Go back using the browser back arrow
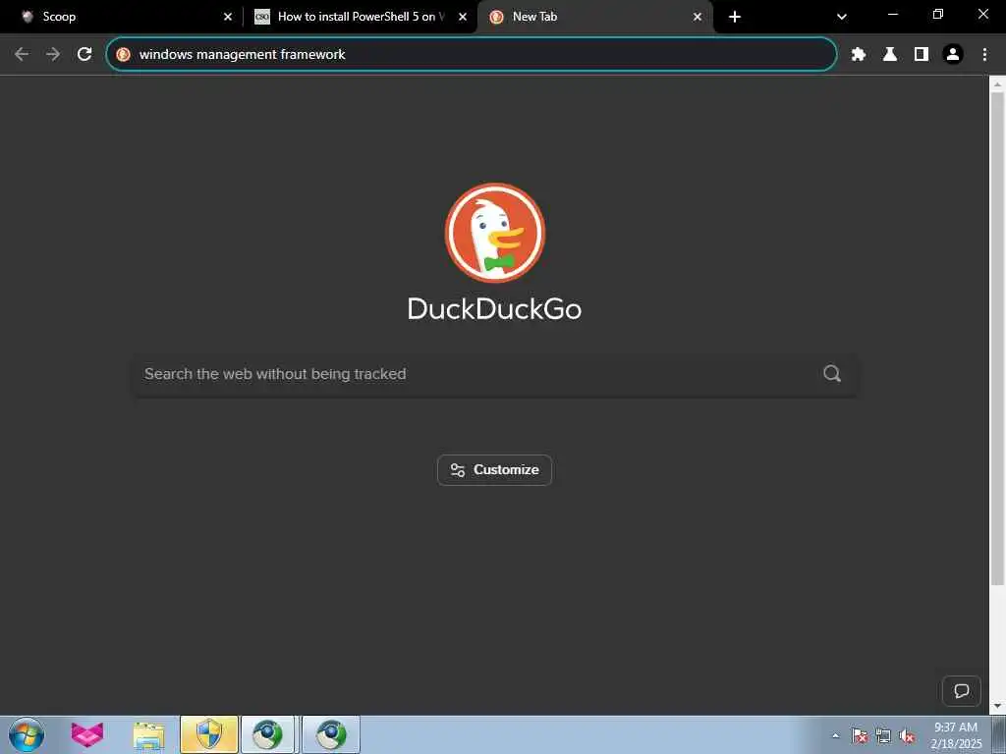This screenshot has width=1006, height=754. click(x=22, y=55)
